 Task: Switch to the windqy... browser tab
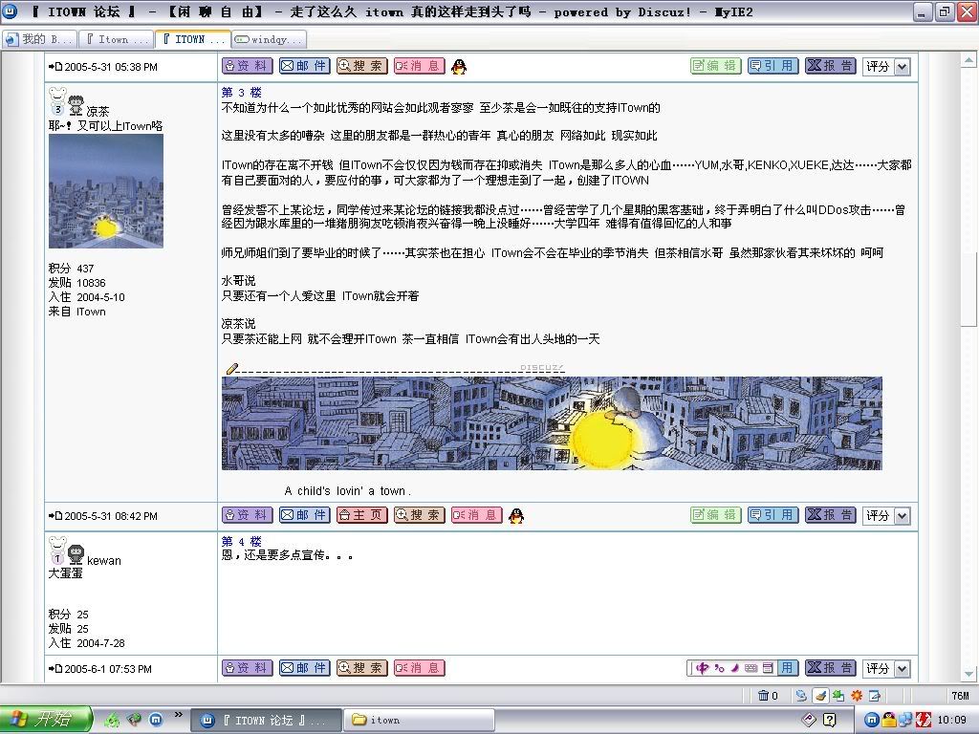pyautogui.click(x=269, y=39)
